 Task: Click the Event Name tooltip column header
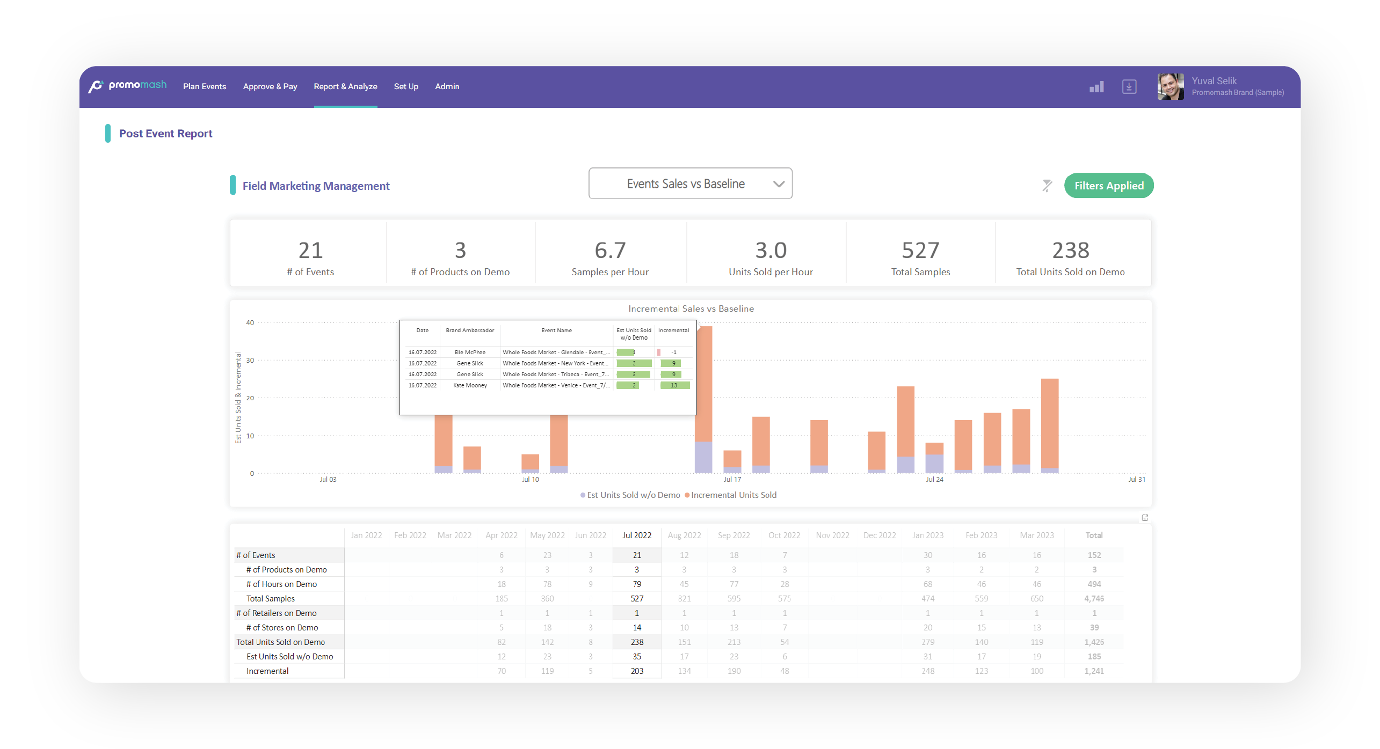pyautogui.click(x=556, y=331)
